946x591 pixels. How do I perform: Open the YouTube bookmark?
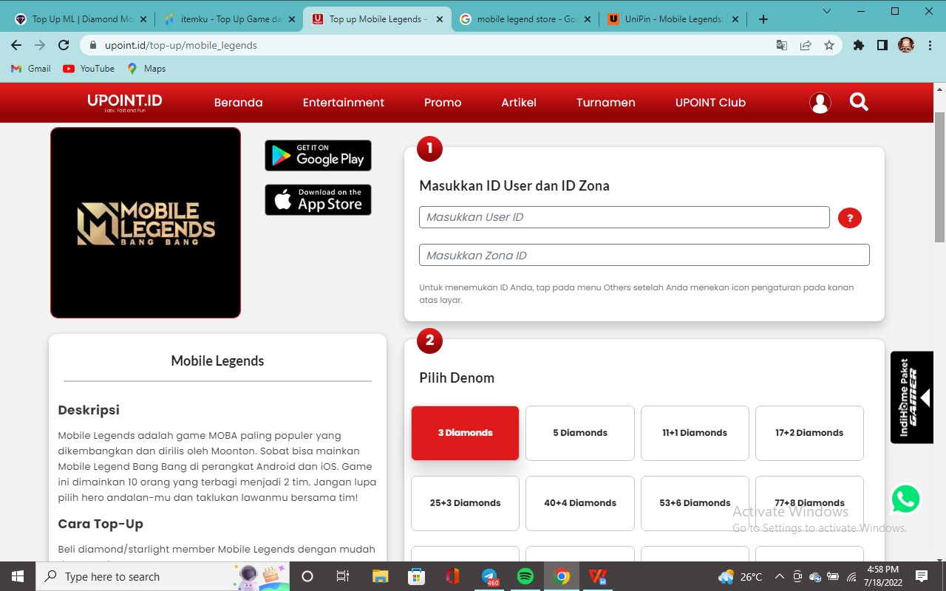(89, 69)
